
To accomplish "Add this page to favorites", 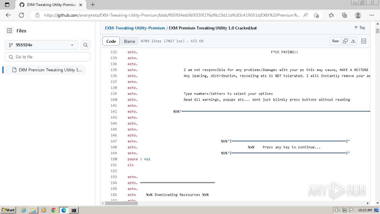I will (x=316, y=15).
